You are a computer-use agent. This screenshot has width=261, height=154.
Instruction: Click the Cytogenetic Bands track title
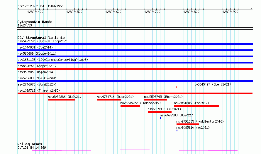35,22
